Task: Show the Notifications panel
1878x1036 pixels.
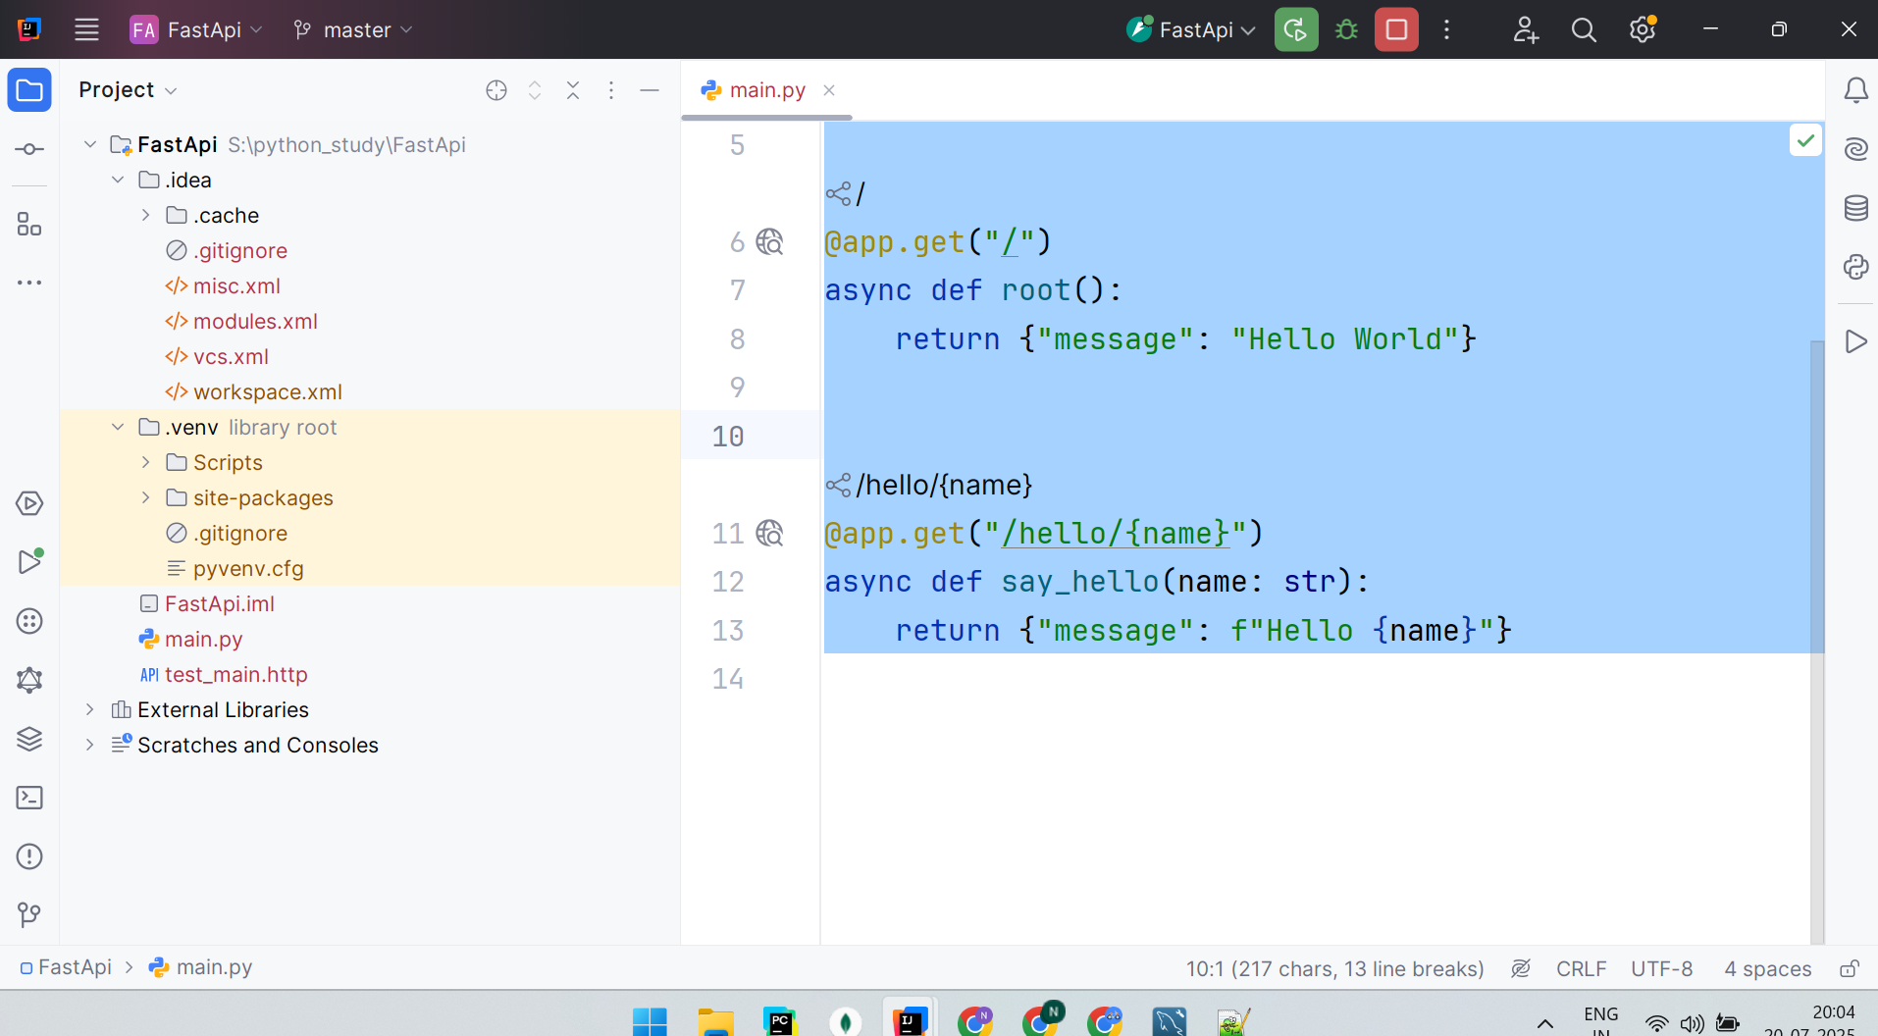Action: click(x=1854, y=90)
